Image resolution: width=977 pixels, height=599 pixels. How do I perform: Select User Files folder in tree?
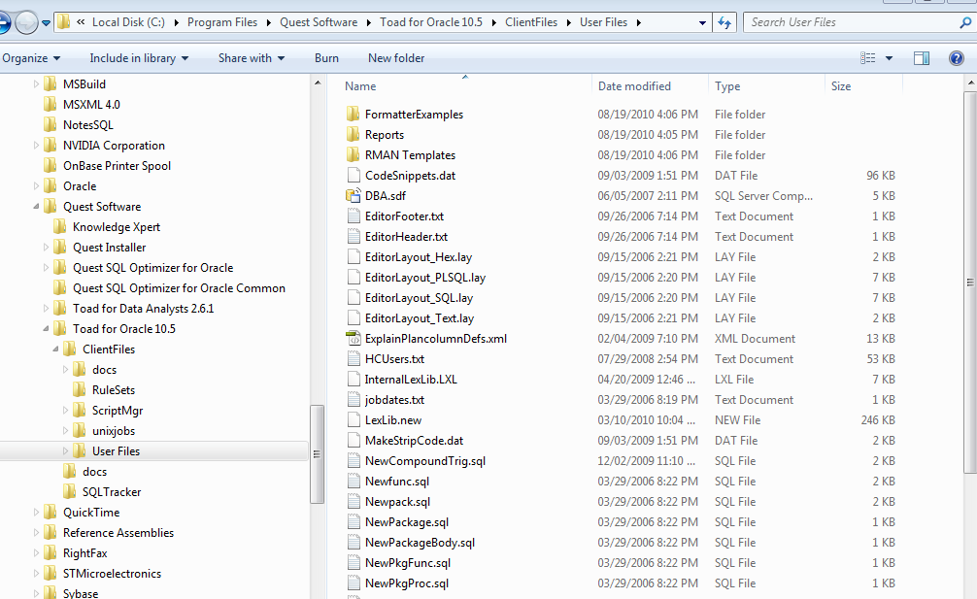pyautogui.click(x=116, y=450)
